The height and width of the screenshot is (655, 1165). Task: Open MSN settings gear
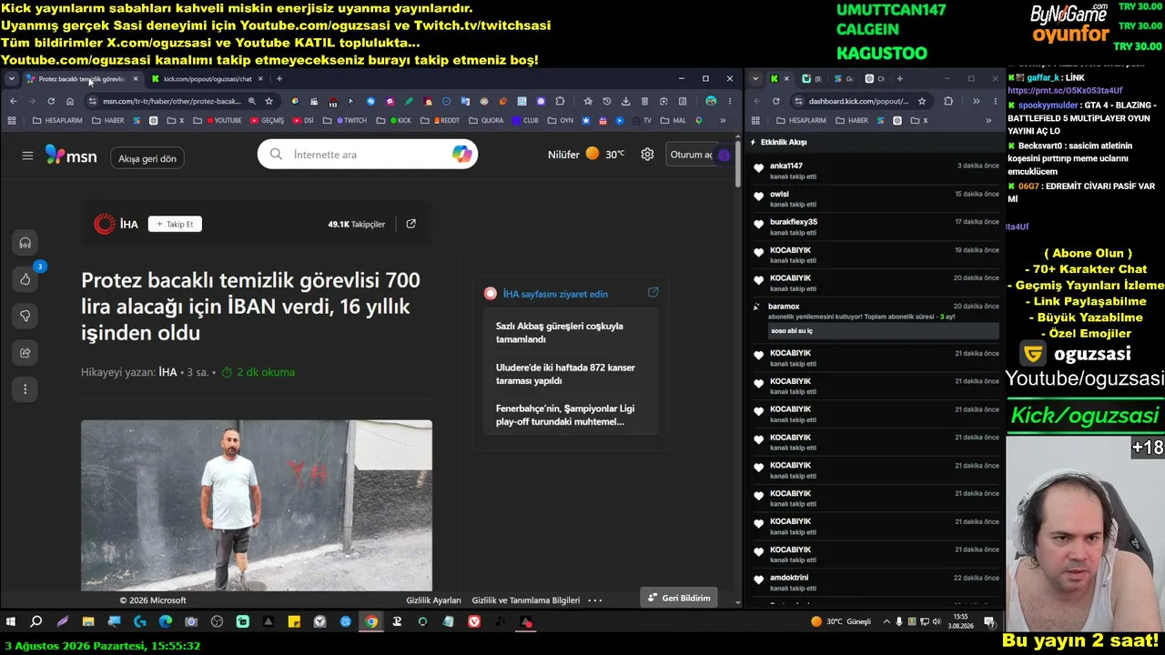pos(647,155)
